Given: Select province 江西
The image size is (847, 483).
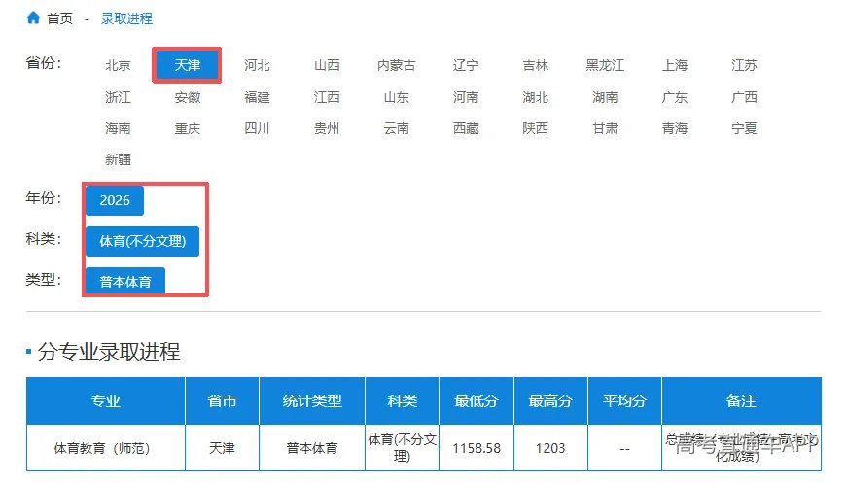Looking at the screenshot, I should click(327, 97).
